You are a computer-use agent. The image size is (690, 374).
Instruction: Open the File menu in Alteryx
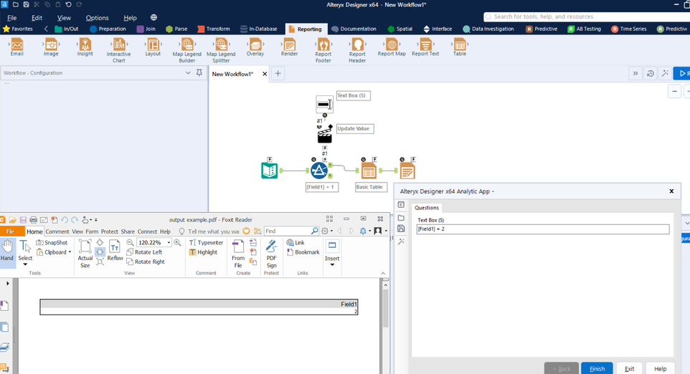pyautogui.click(x=12, y=18)
